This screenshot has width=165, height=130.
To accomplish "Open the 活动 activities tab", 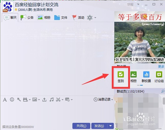I will pyautogui.click(x=78, y=17).
